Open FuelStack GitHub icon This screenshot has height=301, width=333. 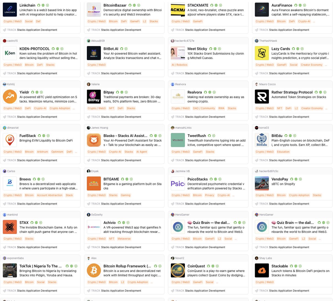pyautogui.click(x=39, y=136)
